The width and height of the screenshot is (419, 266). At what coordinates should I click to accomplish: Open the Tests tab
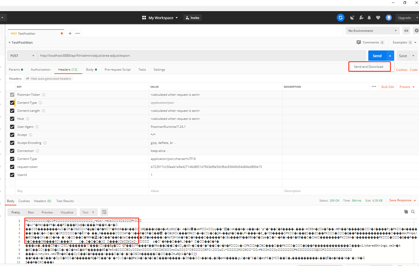pyautogui.click(x=142, y=70)
